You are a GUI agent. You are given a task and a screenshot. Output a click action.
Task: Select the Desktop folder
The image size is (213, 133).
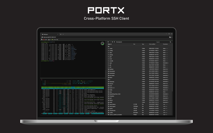coord(139,69)
